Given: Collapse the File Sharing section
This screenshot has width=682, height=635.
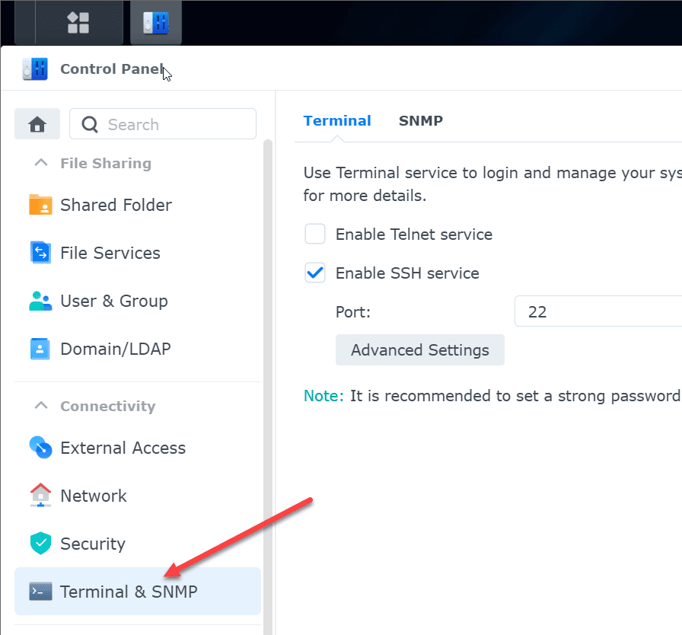Looking at the screenshot, I should pyautogui.click(x=41, y=163).
